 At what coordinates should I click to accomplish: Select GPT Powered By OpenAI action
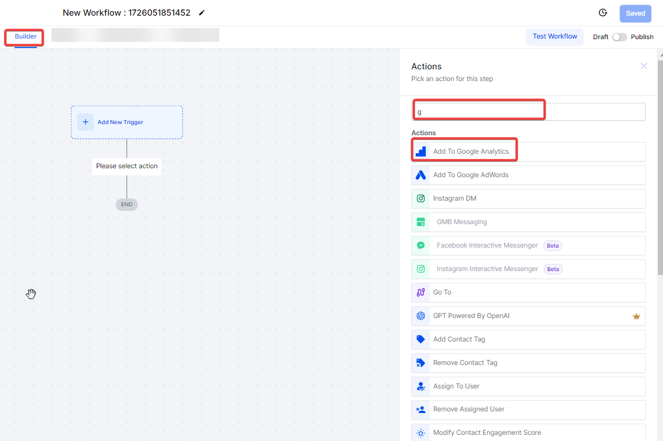(528, 316)
